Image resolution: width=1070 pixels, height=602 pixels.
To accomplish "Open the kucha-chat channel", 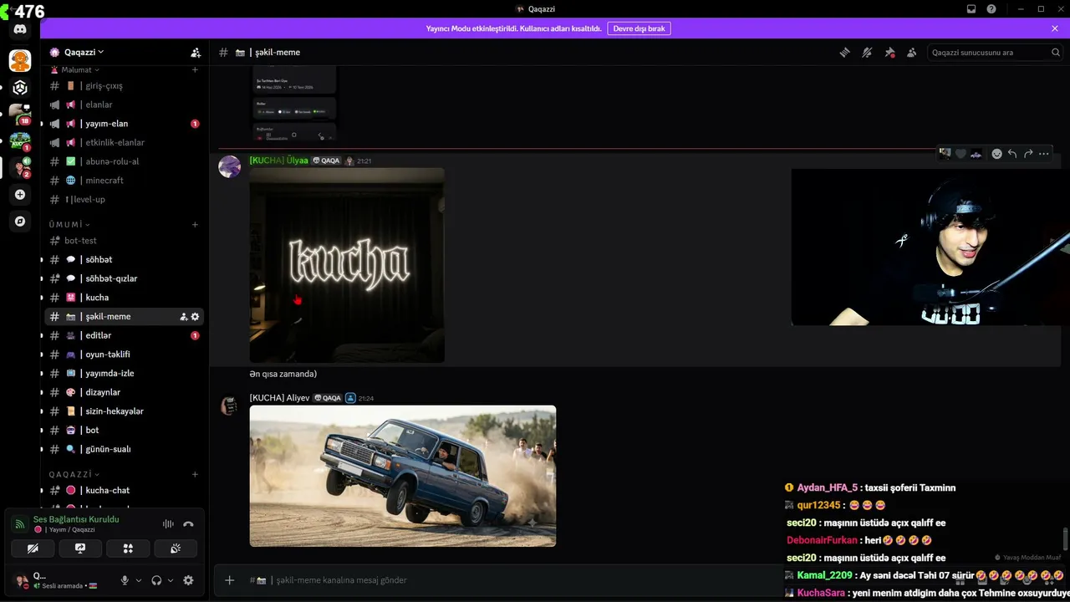I will click(x=125, y=490).
